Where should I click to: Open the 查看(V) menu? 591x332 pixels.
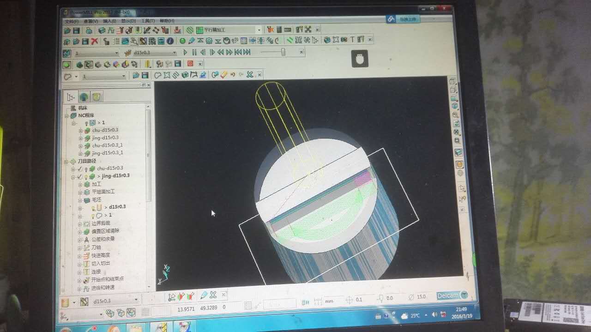pos(91,21)
